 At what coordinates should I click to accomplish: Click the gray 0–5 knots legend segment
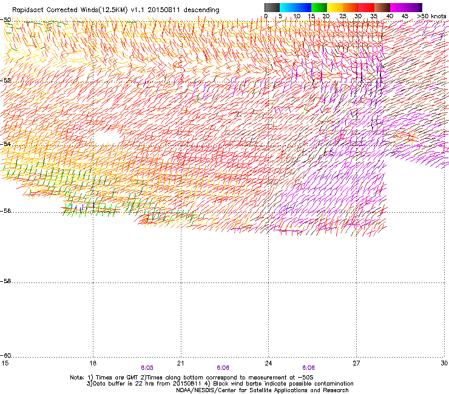(272, 7)
